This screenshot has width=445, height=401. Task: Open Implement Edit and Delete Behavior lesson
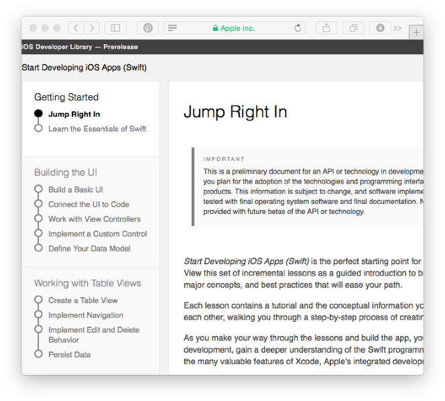click(x=94, y=335)
